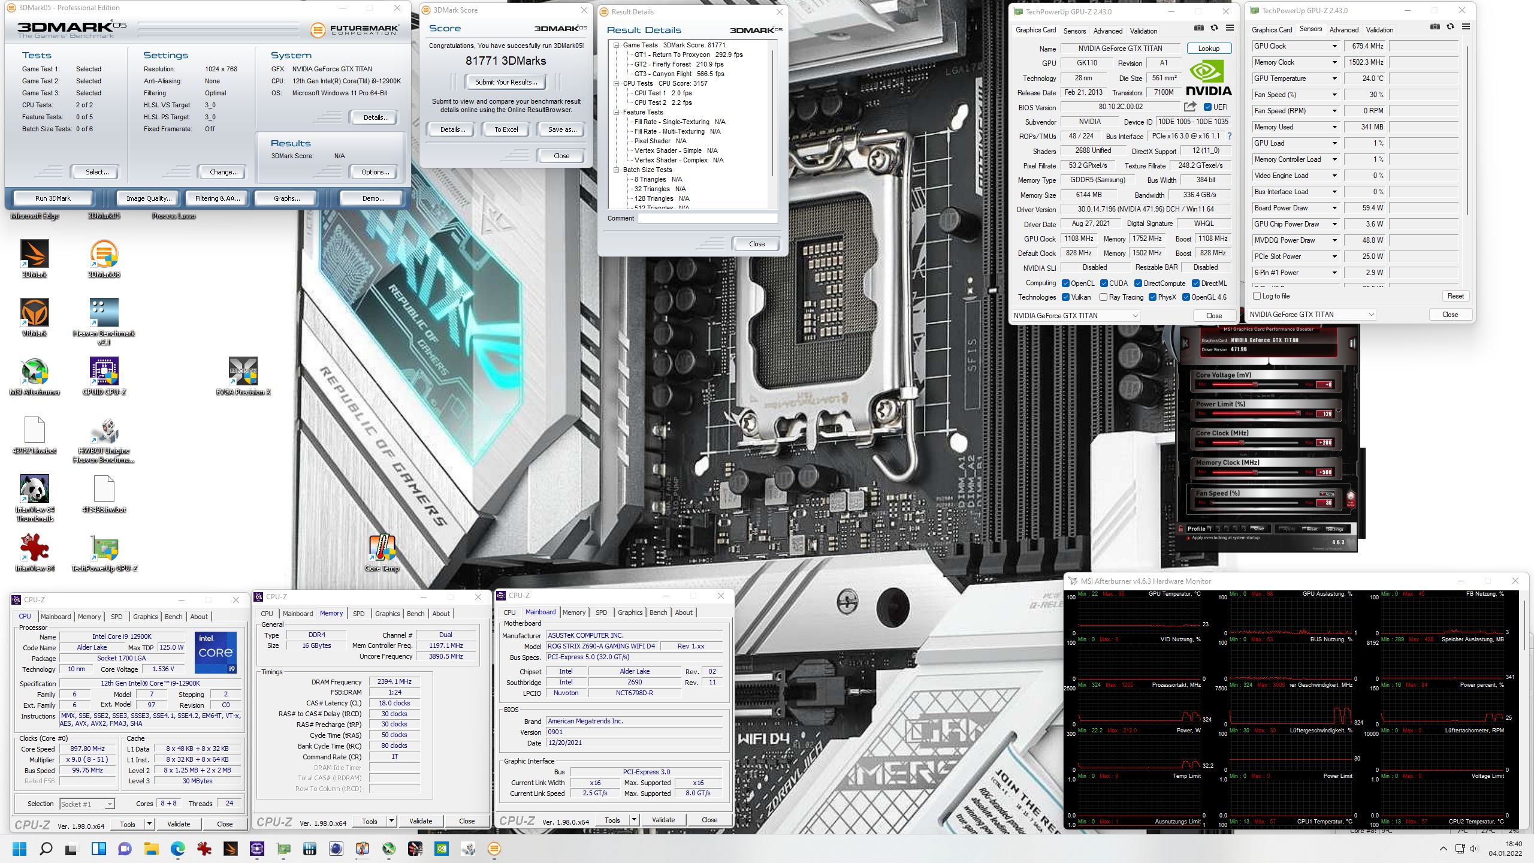Collapse Feature Tests tree node in Result Details
This screenshot has width=1534, height=863.
(616, 112)
